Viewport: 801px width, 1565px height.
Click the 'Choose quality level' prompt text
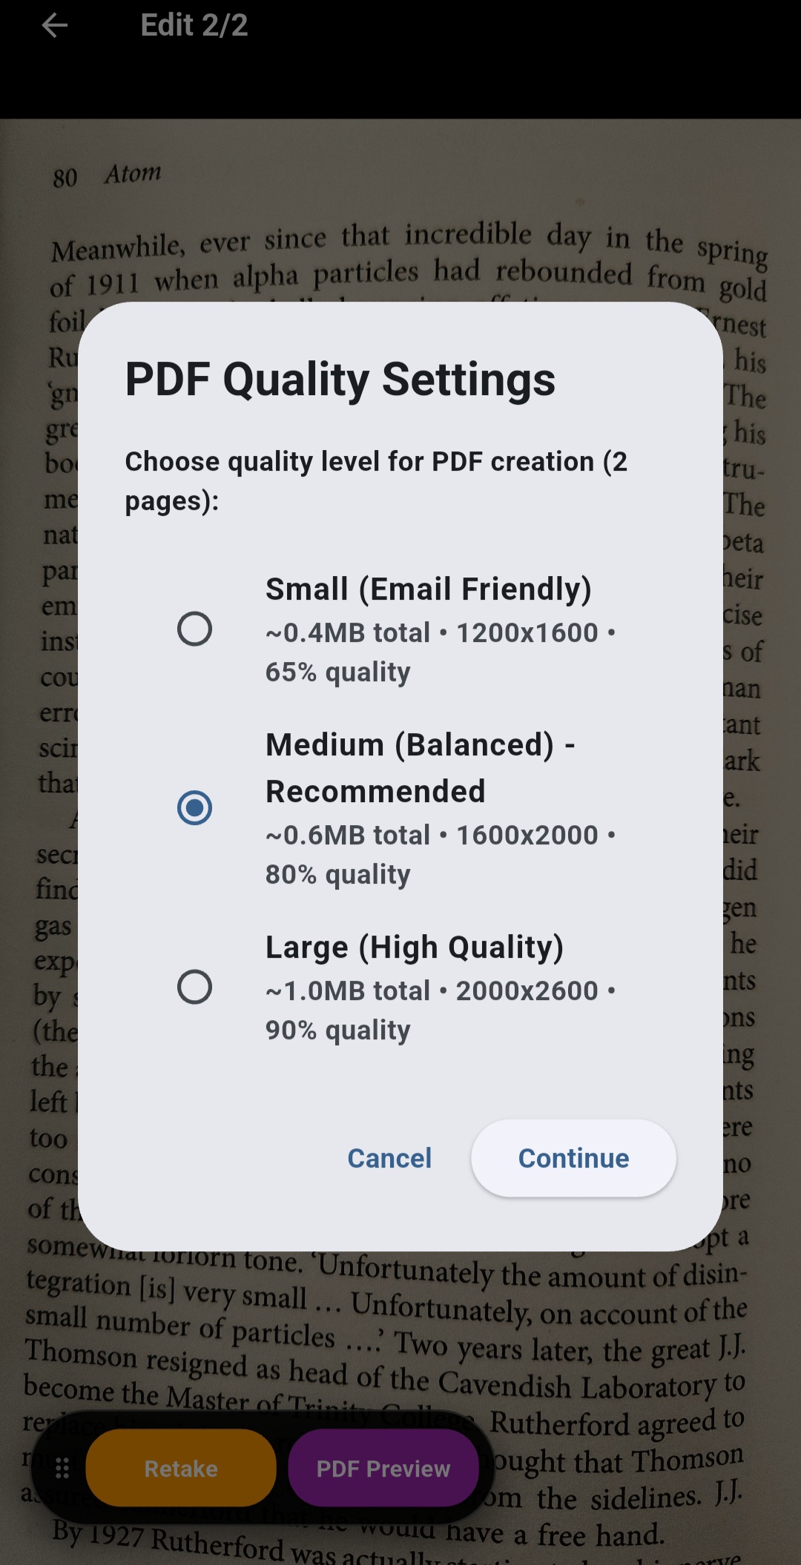click(376, 481)
